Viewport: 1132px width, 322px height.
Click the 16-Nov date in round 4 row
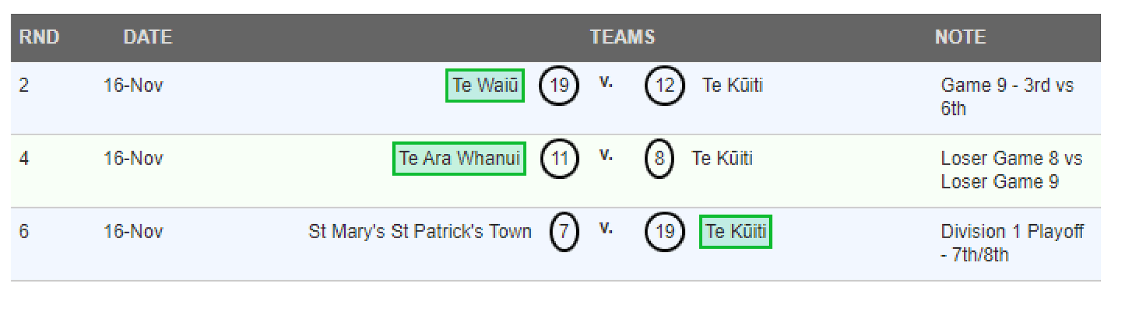[133, 158]
